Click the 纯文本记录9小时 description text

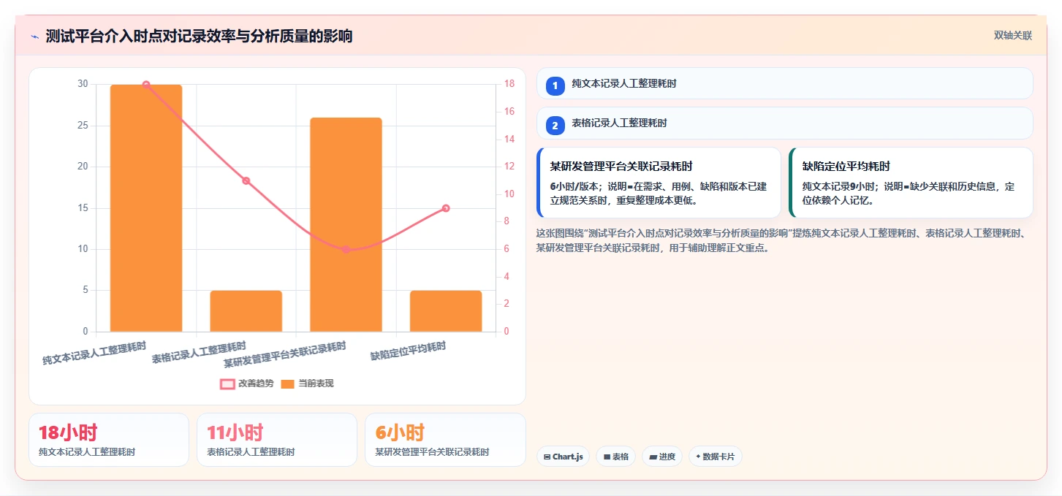point(909,194)
